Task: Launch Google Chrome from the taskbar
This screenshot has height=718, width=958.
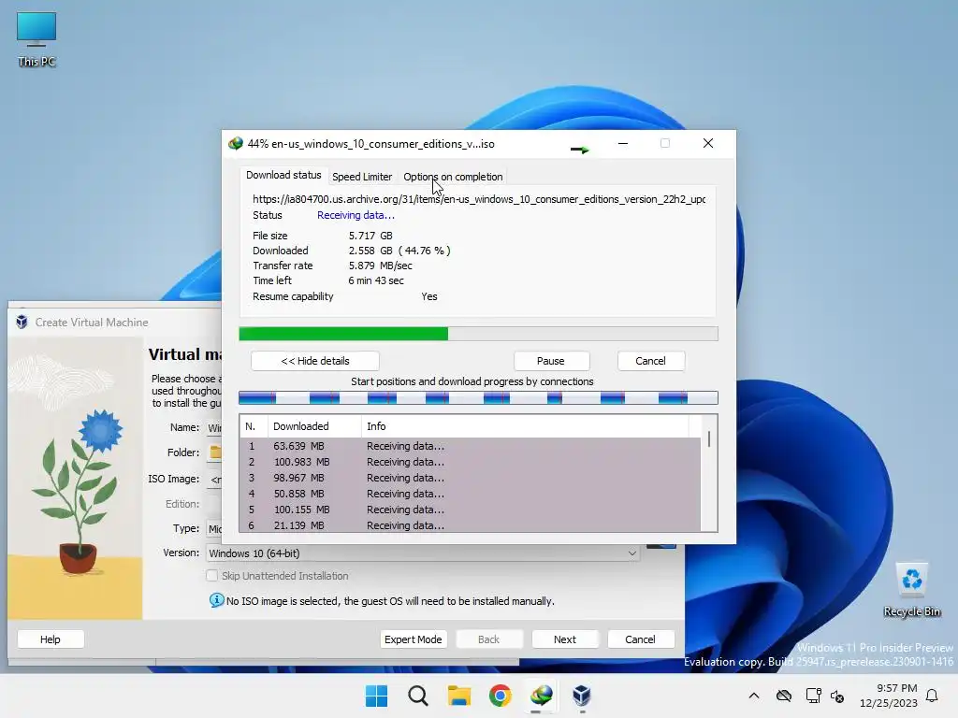Action: click(x=500, y=696)
